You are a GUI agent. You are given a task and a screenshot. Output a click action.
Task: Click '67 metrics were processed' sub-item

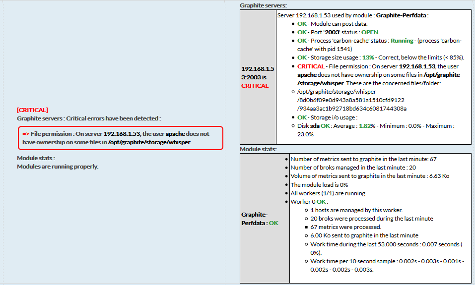click(x=345, y=227)
